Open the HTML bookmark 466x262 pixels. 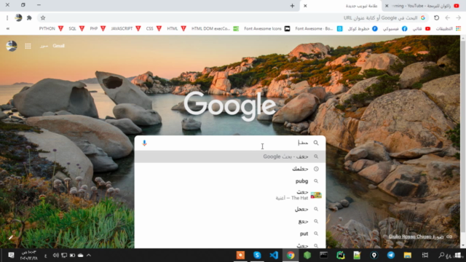point(176,28)
